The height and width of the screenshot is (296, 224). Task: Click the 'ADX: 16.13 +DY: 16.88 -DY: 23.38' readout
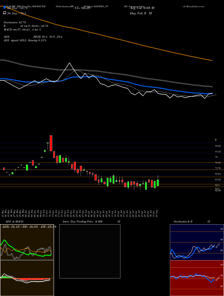pyautogui.click(x=29, y=227)
